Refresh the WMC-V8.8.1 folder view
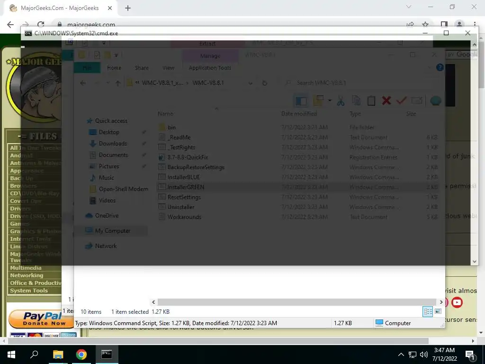Viewport: 485px width, 364px height. 264,83
